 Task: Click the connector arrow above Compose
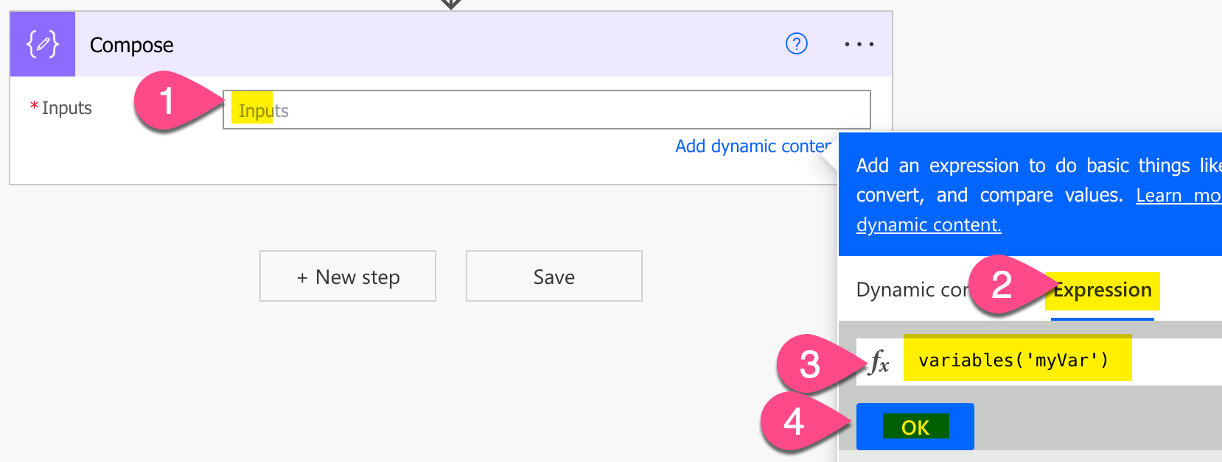(x=450, y=4)
